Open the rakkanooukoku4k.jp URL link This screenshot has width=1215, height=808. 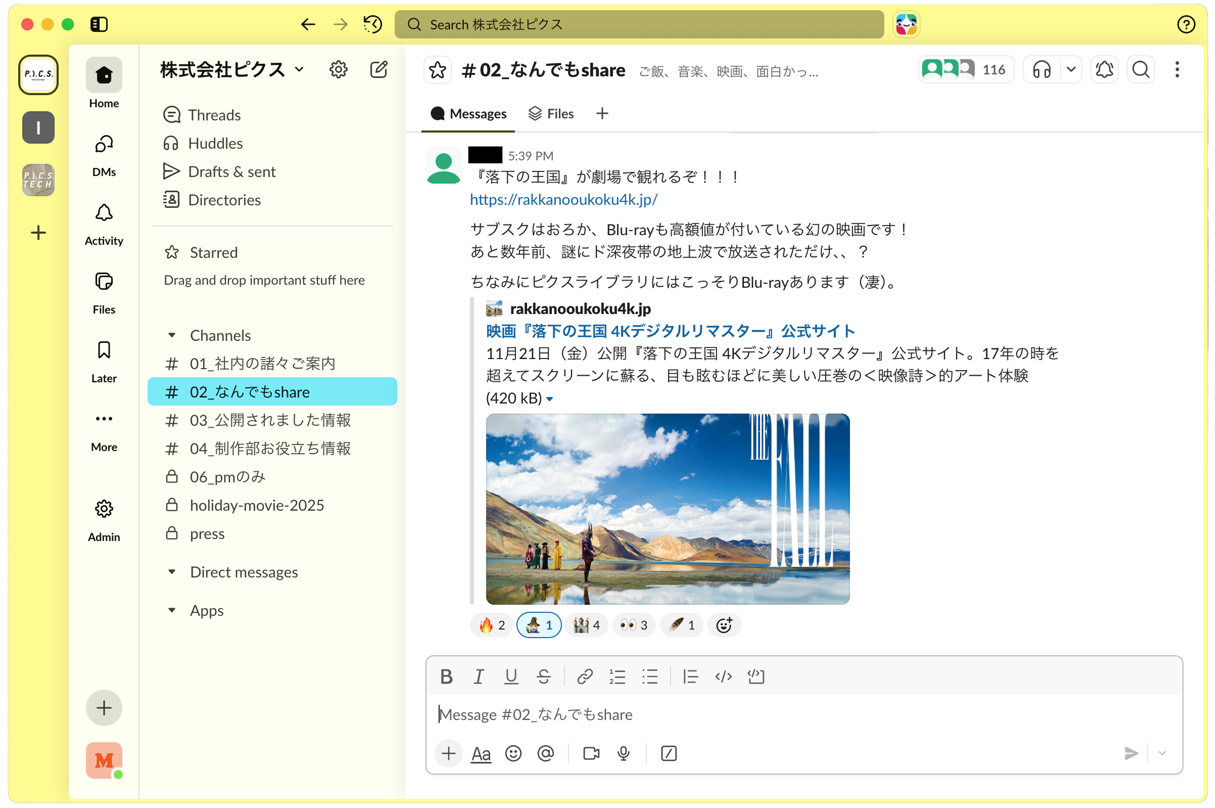[x=563, y=200]
